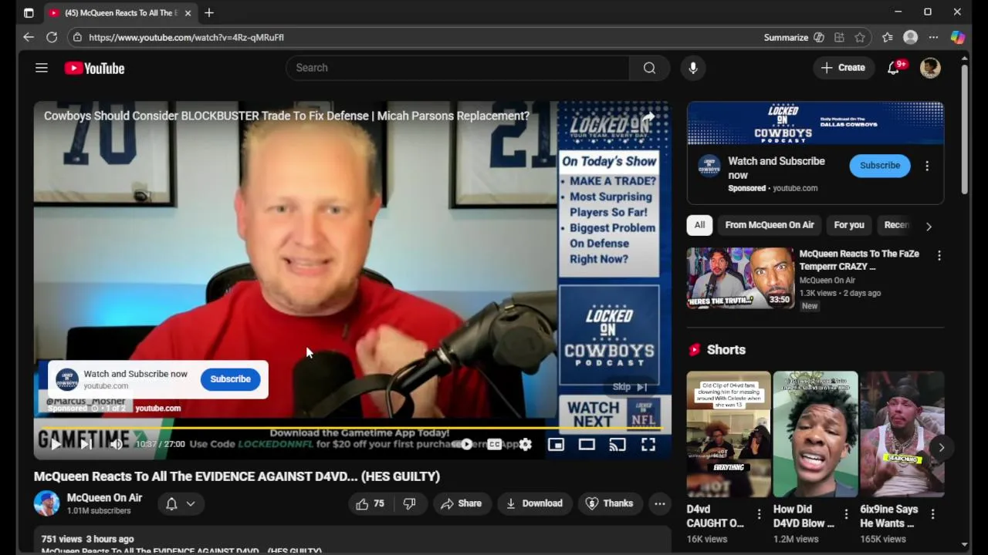Viewport: 988px width, 555px height.
Task: Open the YouTube guide hamburger menu
Action: (42, 68)
